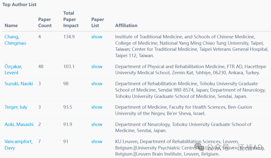Click the Paper List column header
This screenshot has height=158, width=271.
(98, 23)
